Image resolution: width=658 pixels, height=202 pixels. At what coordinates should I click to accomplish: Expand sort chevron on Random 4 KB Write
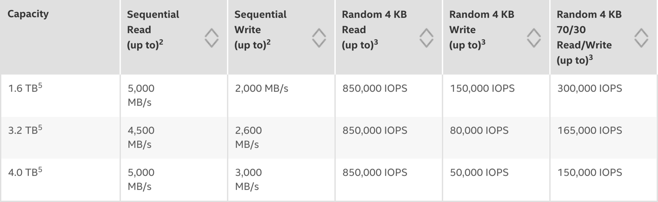[534, 37]
